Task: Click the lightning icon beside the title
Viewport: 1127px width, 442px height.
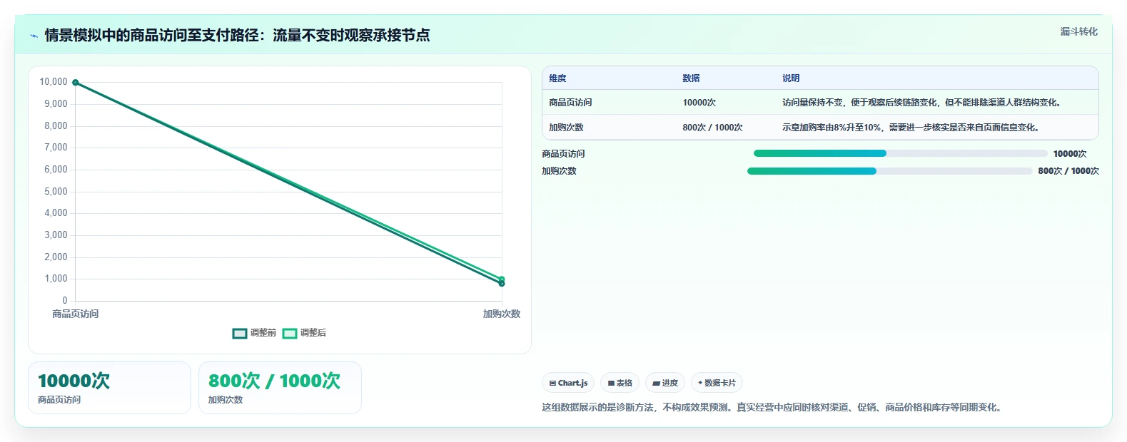Action: click(x=34, y=36)
